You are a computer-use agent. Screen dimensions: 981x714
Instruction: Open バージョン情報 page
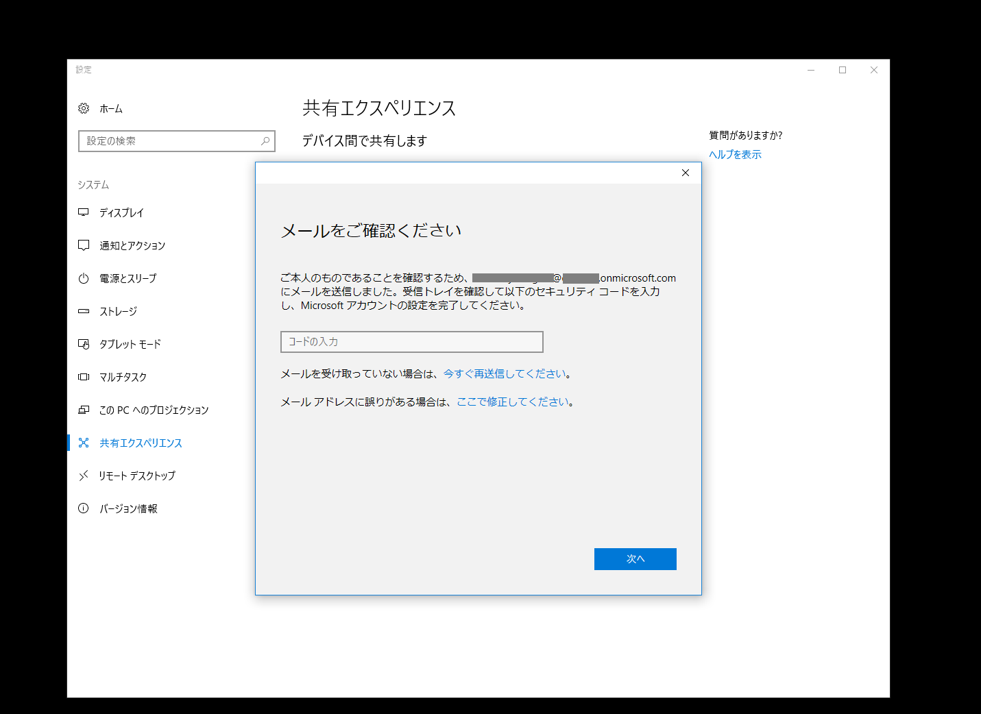(128, 508)
